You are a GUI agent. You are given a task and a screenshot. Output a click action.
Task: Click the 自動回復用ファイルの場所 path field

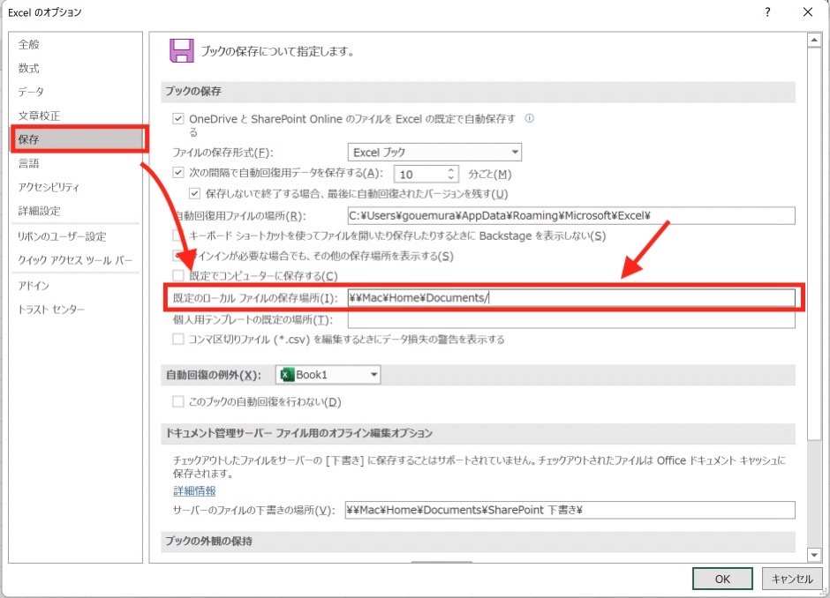(571, 216)
